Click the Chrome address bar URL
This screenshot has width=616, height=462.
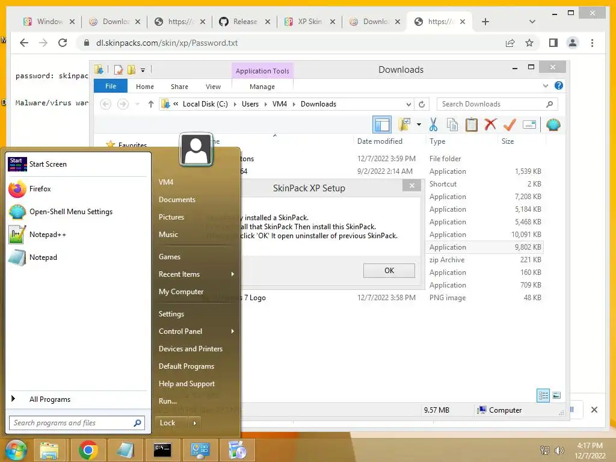(x=167, y=43)
